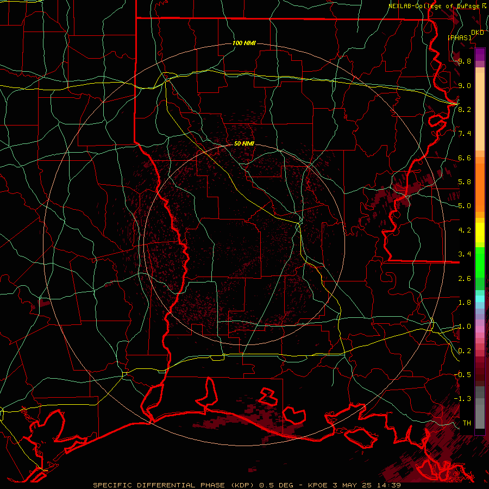Click the 1.8 value on the scale
The width and height of the screenshot is (489, 489).
pos(465,303)
